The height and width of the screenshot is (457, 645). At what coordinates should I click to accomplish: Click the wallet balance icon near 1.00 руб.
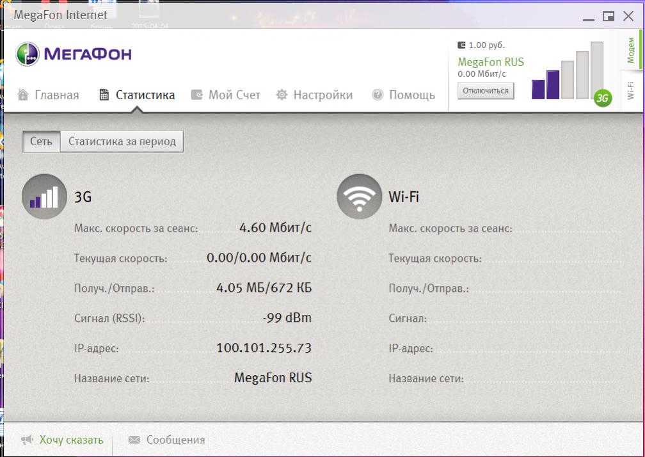[x=461, y=45]
